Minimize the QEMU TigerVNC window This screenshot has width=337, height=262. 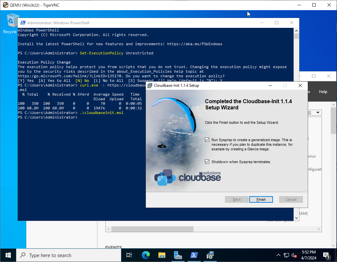click(299, 5)
